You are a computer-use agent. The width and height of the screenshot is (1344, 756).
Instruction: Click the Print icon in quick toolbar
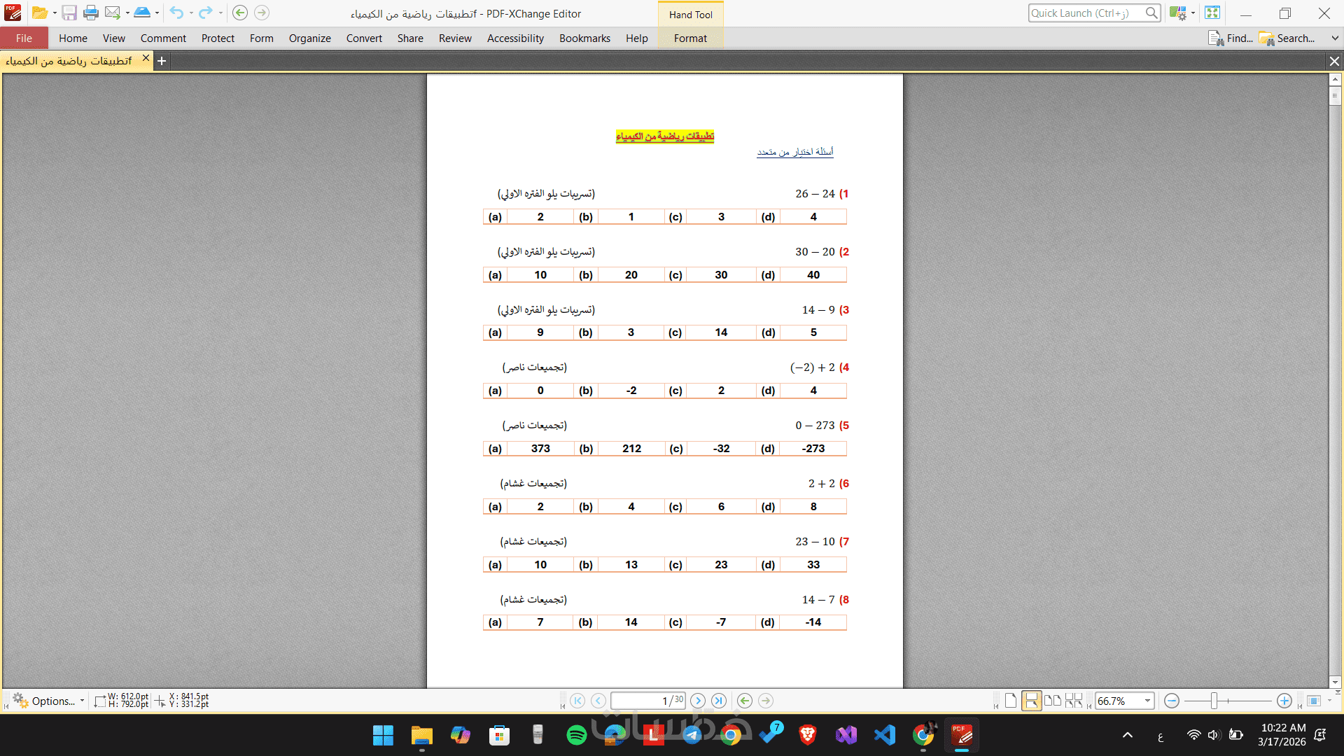tap(91, 13)
